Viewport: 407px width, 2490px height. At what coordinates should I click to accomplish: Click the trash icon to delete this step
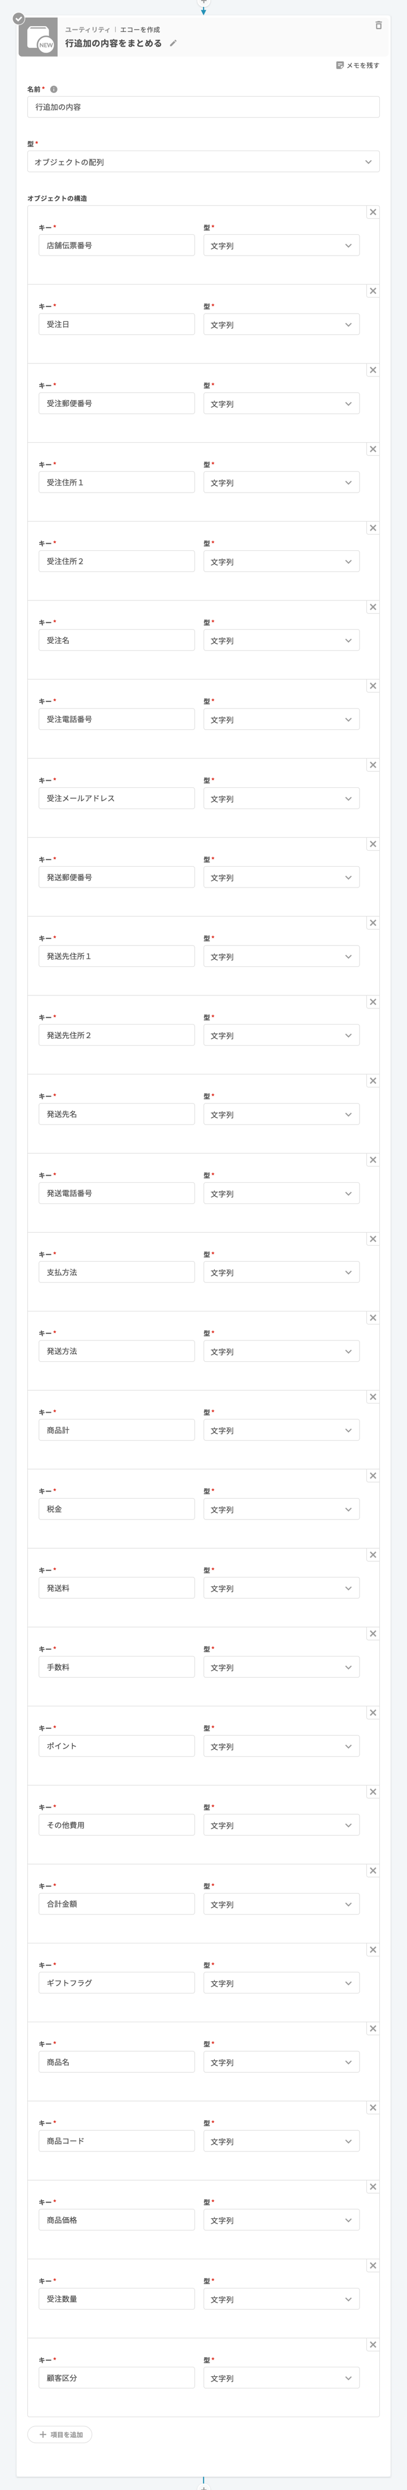tap(378, 25)
